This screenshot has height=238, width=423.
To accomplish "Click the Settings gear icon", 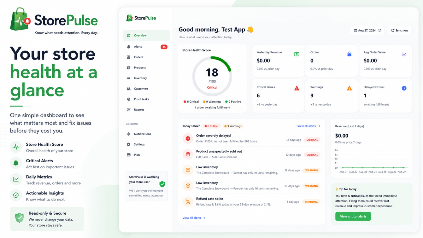I will [128, 144].
